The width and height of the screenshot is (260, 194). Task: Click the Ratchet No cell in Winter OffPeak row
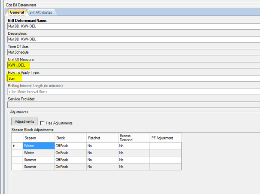click(x=102, y=146)
